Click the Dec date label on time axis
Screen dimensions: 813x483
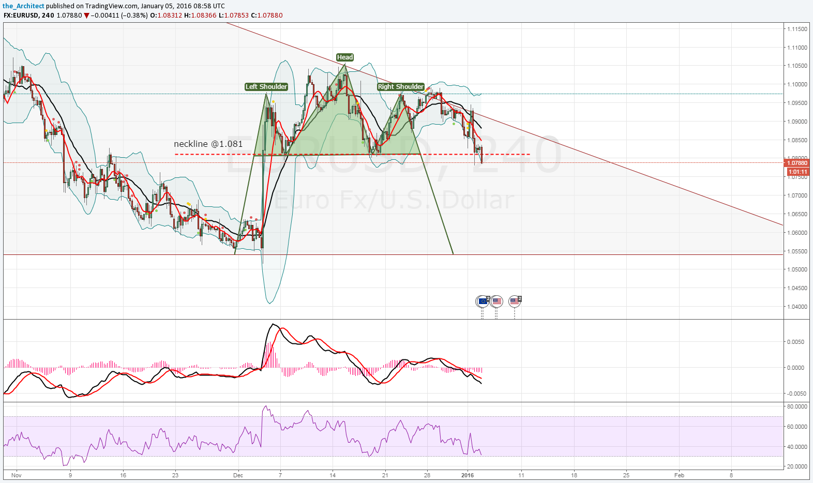(x=238, y=475)
